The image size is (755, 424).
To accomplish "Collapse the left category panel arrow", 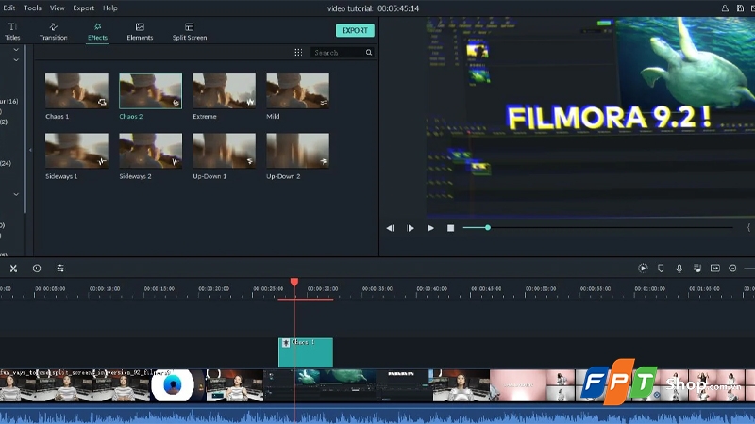I will coord(30,151).
